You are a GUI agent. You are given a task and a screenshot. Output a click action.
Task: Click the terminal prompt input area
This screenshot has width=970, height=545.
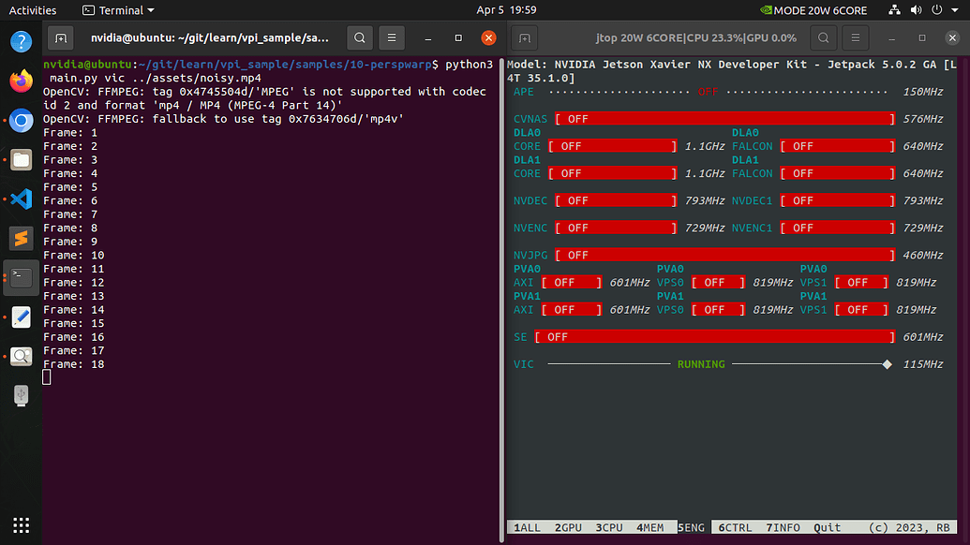tap(48, 376)
